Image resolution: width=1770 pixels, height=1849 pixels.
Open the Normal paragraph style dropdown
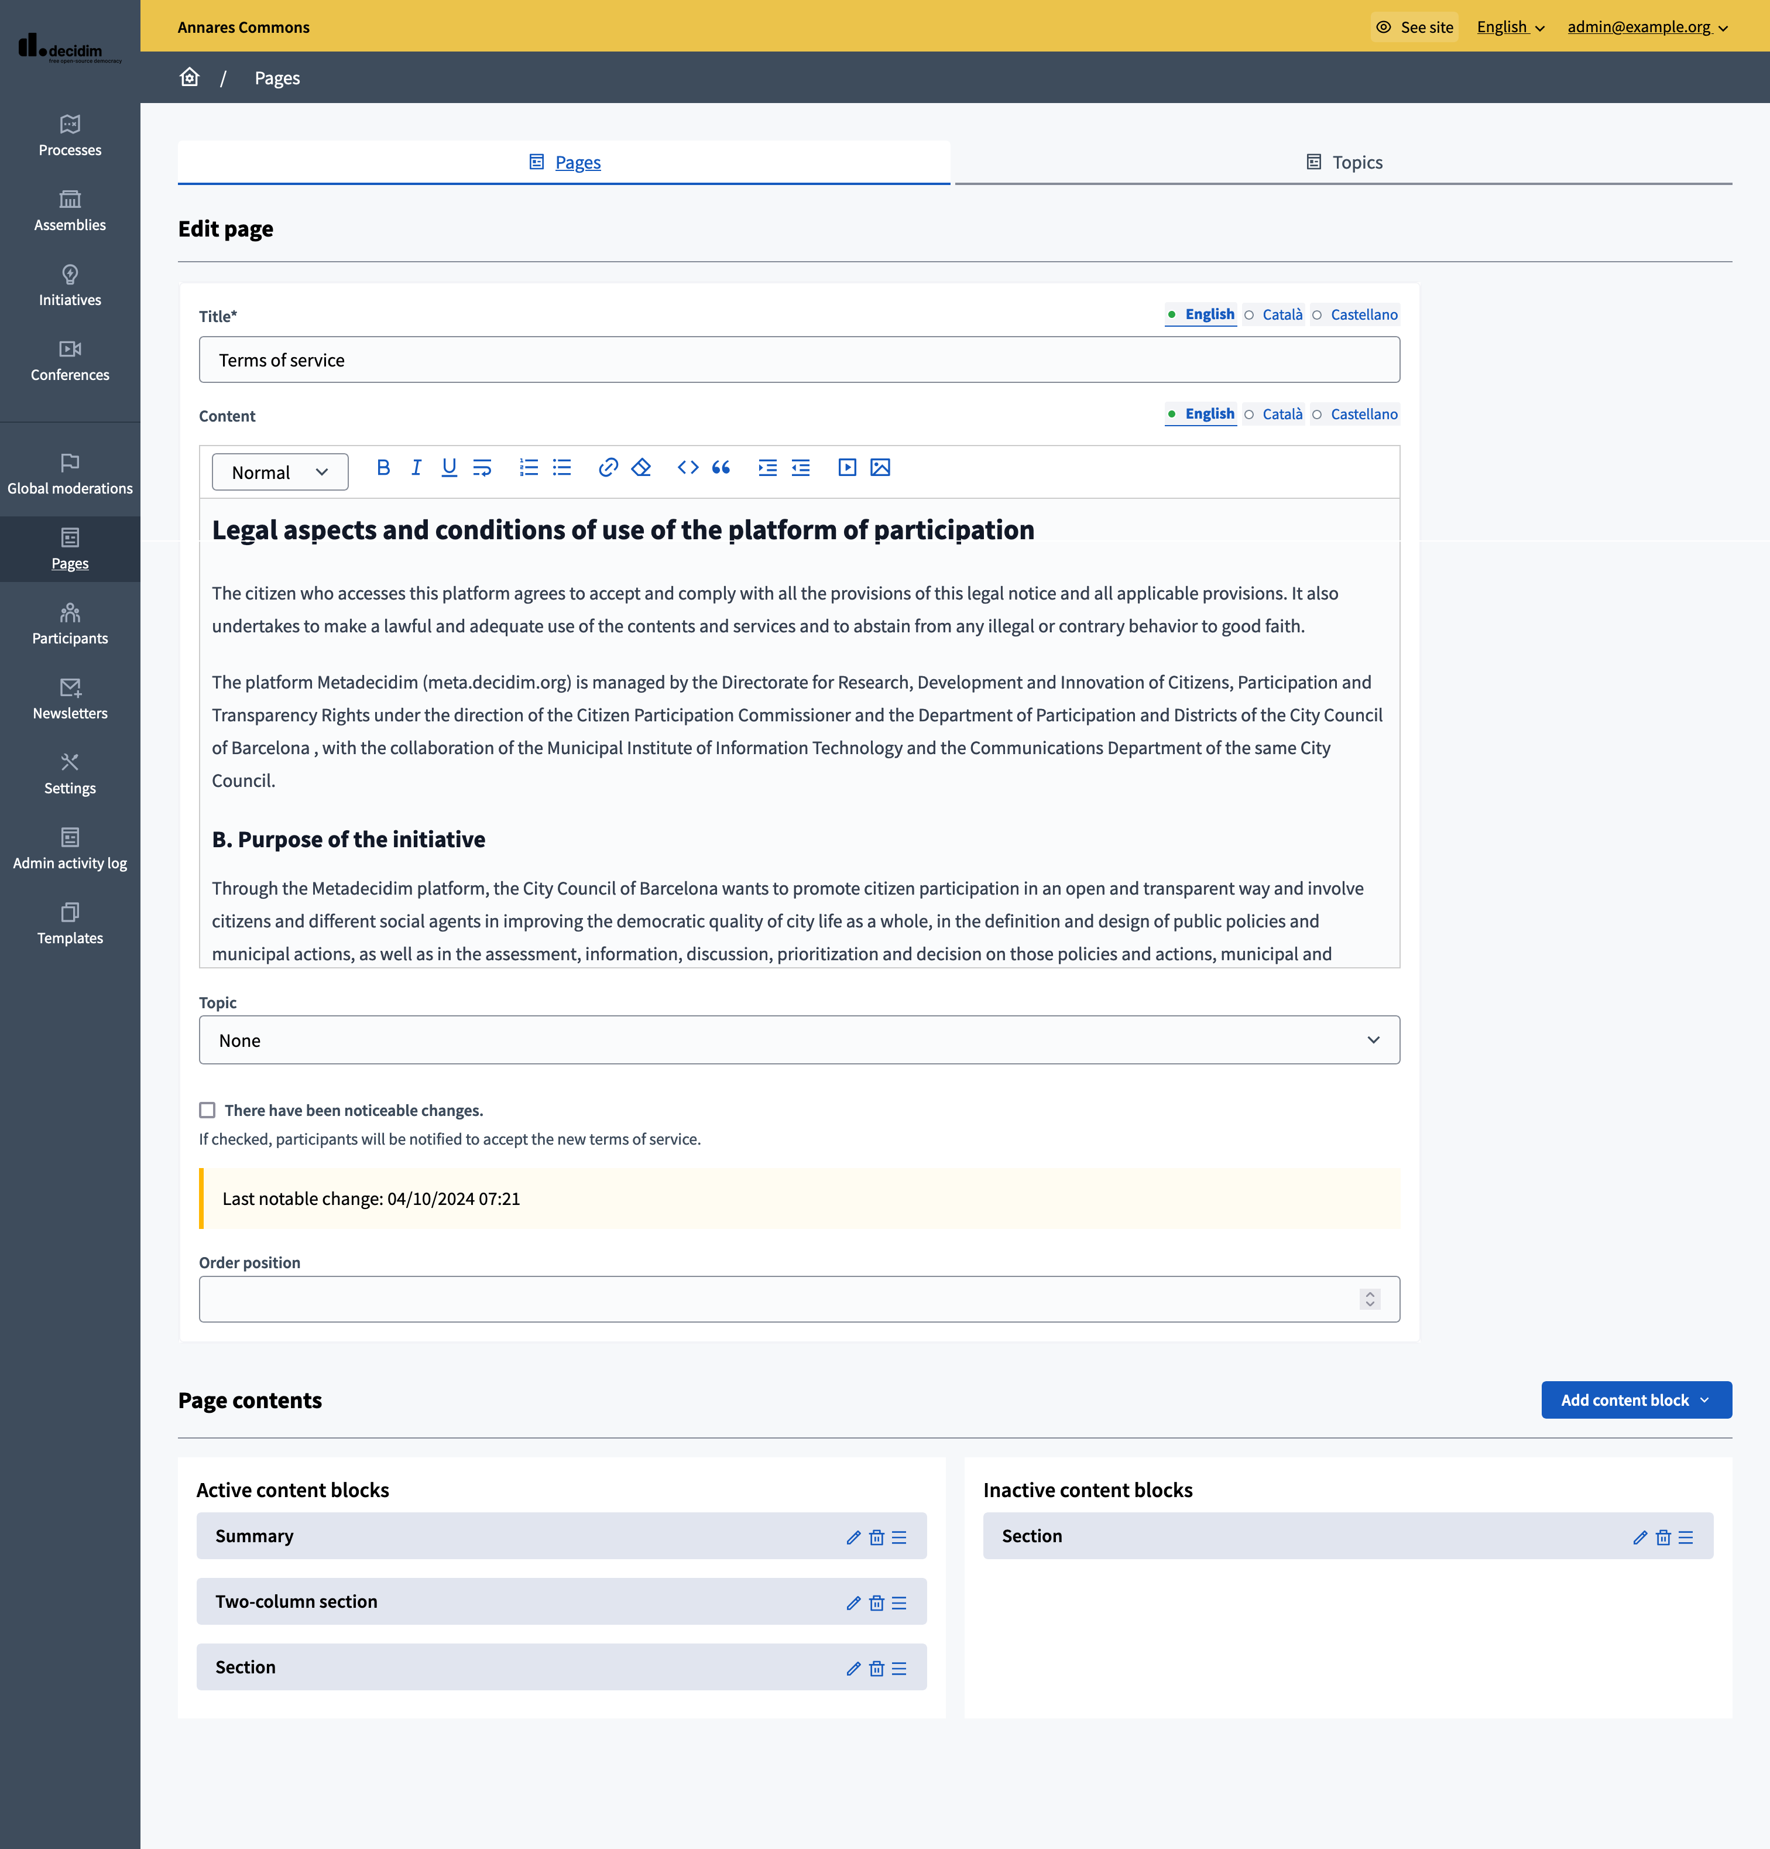[x=279, y=472]
